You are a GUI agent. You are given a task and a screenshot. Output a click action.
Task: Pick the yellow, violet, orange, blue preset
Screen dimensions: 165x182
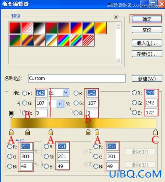(27, 40)
